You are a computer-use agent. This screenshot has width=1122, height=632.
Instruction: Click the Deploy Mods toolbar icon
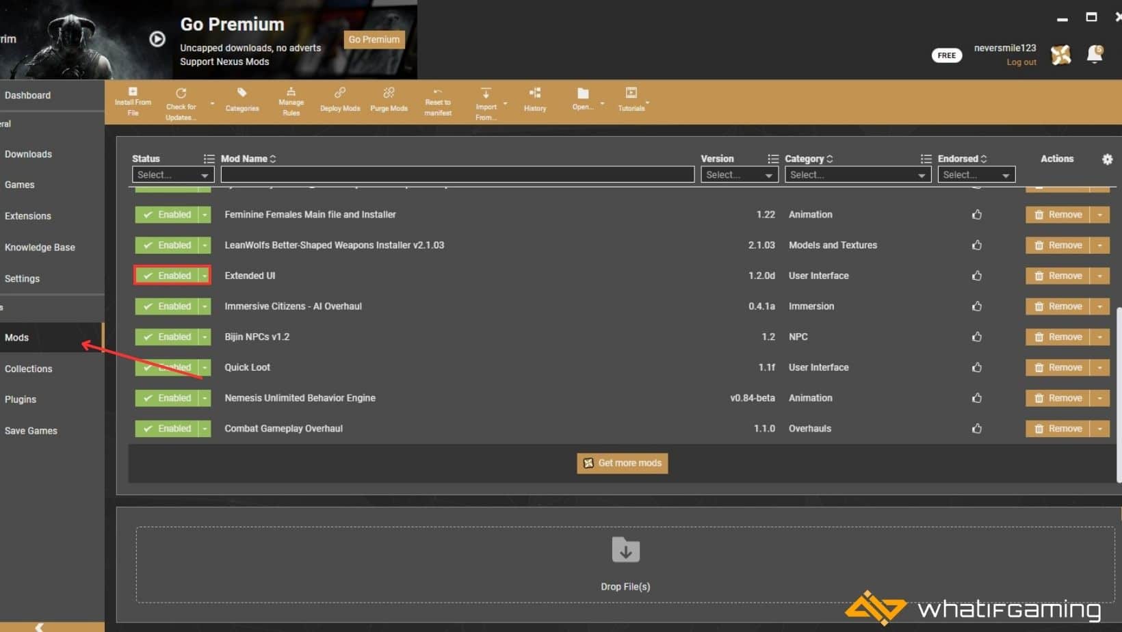coord(339,100)
